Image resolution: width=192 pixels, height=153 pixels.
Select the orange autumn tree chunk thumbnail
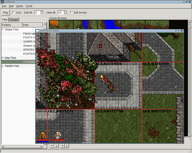click(x=61, y=25)
